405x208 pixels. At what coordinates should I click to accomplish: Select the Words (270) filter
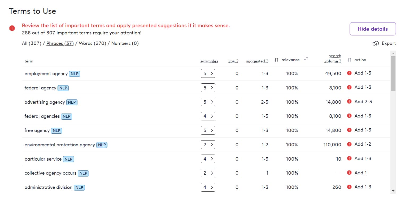click(x=92, y=43)
